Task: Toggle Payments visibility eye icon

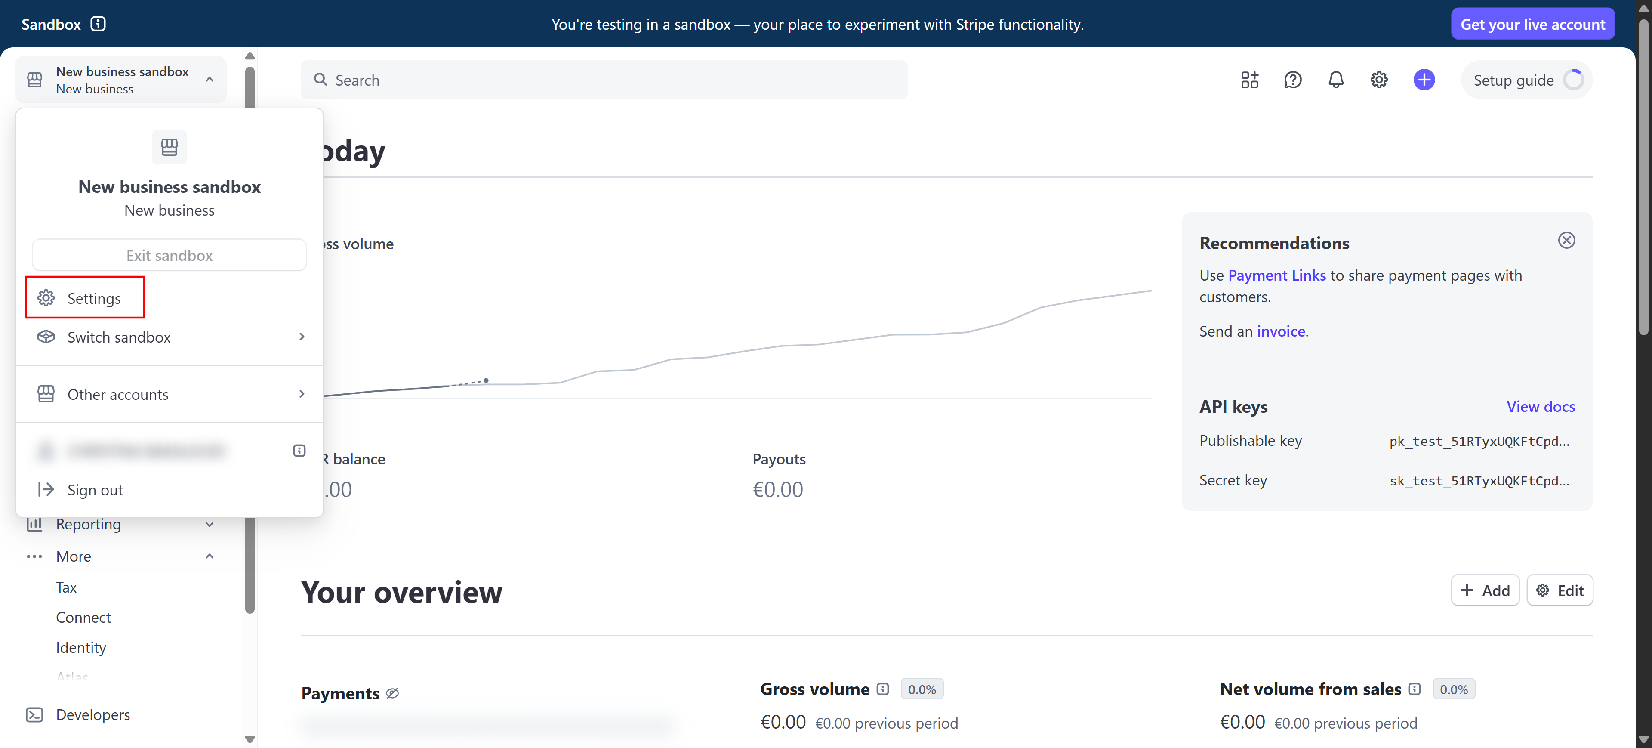Action: [392, 693]
